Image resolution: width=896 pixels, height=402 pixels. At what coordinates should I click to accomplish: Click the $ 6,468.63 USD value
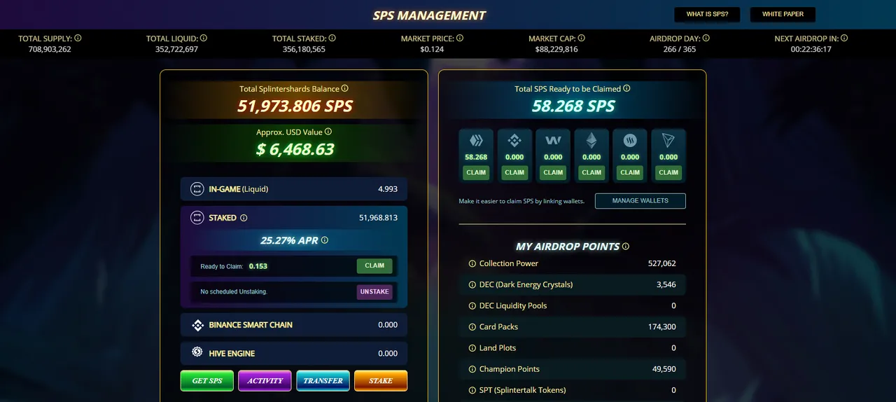(x=295, y=149)
